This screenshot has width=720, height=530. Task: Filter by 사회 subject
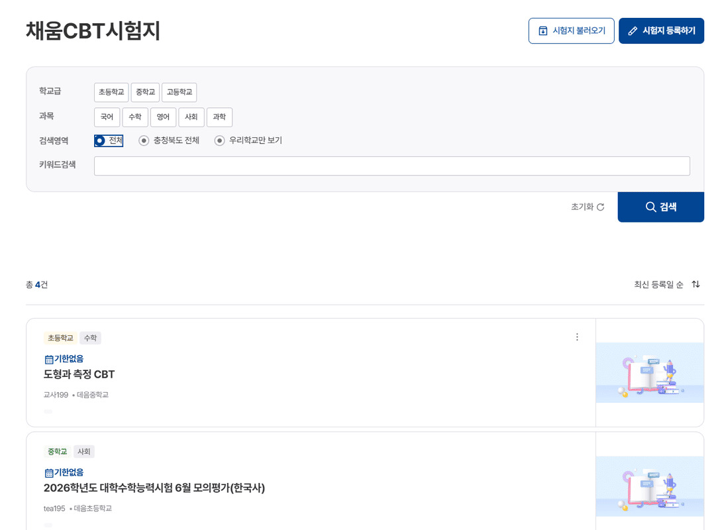(191, 117)
